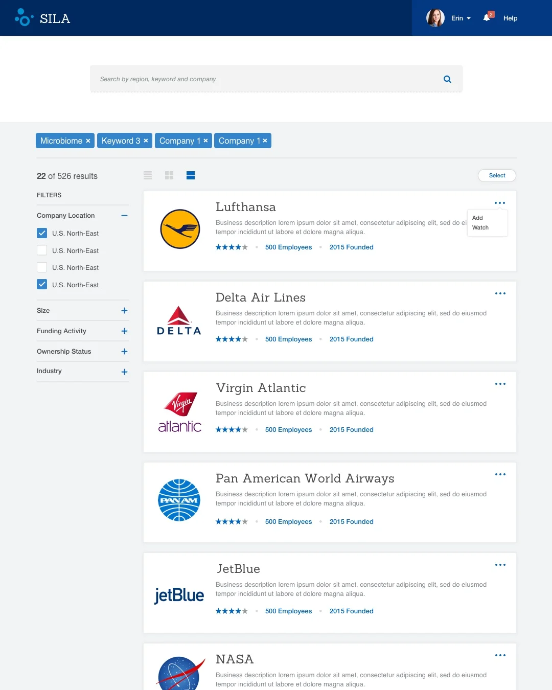
Task: Open Pan American World Airways title
Action: [x=305, y=478]
